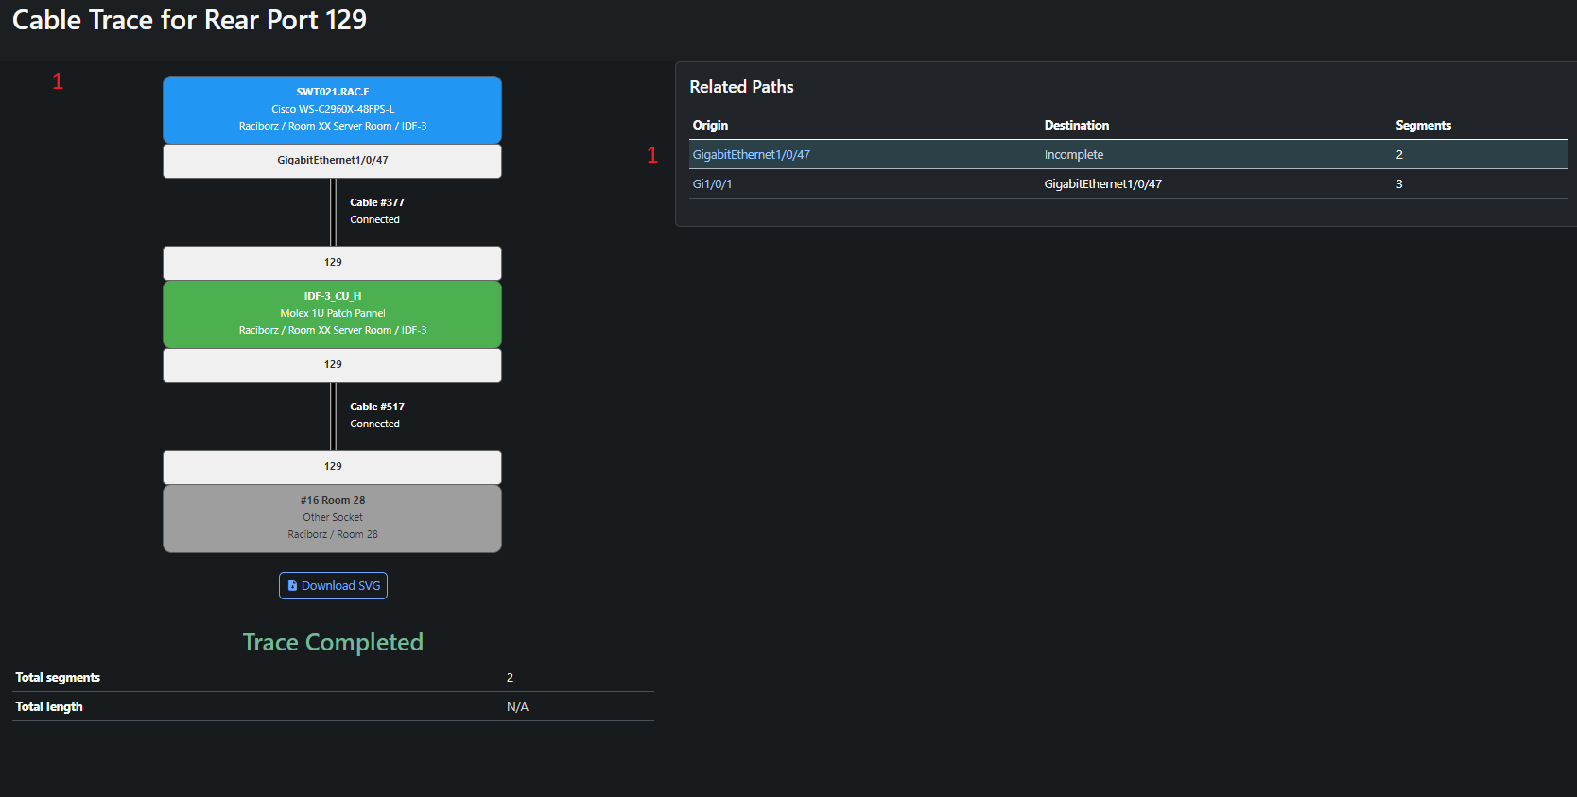The image size is (1577, 797).
Task: Click the Other Socket type text
Action: 333,518
